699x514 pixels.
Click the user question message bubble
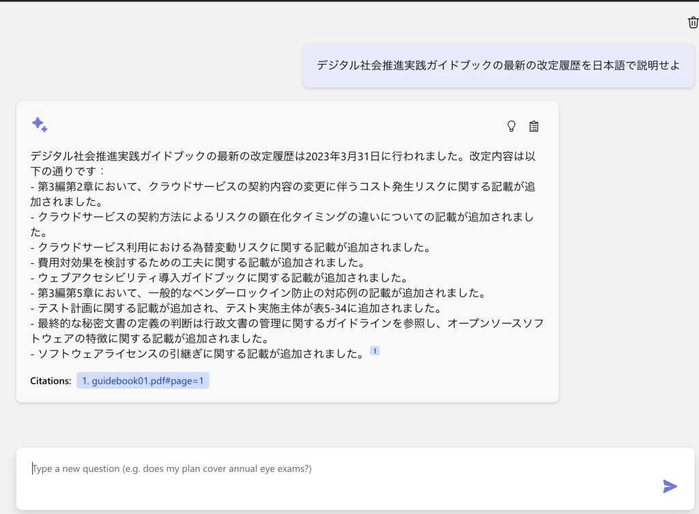pos(498,65)
